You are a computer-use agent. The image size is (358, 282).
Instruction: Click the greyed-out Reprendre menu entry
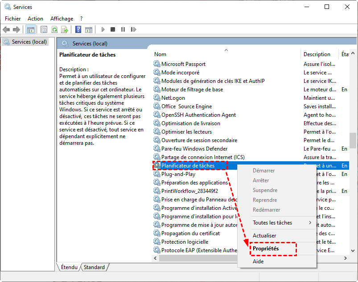click(265, 200)
